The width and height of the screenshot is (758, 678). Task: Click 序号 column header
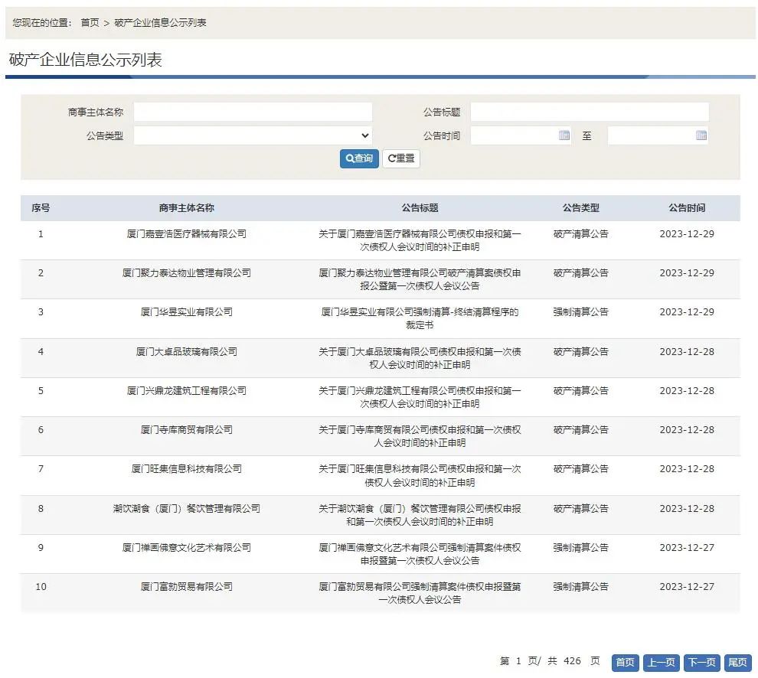41,208
